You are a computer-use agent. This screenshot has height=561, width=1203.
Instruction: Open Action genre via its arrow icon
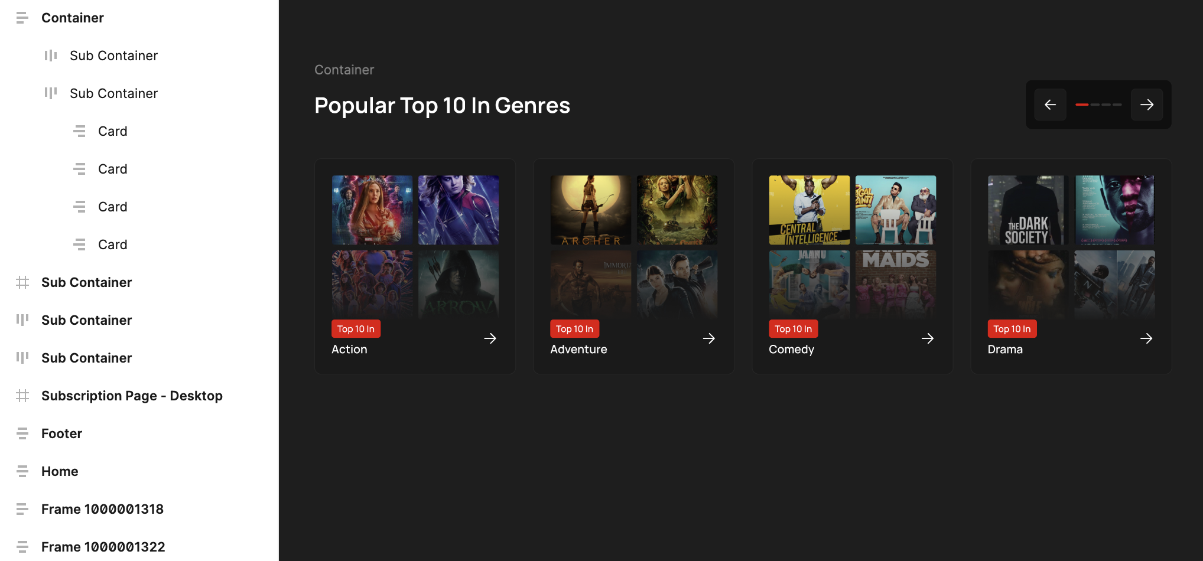490,338
